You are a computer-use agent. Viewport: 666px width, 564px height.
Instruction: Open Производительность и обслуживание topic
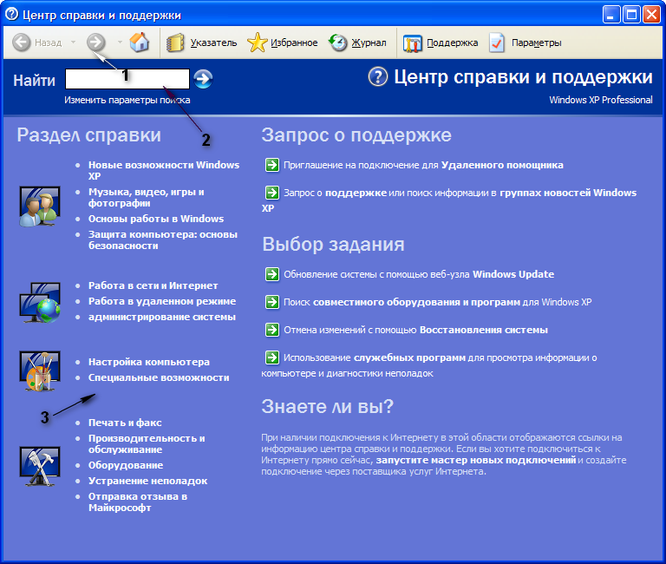click(x=147, y=443)
